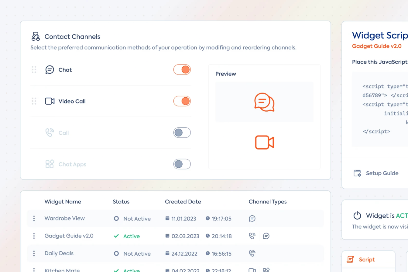Click the Chat speech bubble icon in channel list

tap(50, 70)
